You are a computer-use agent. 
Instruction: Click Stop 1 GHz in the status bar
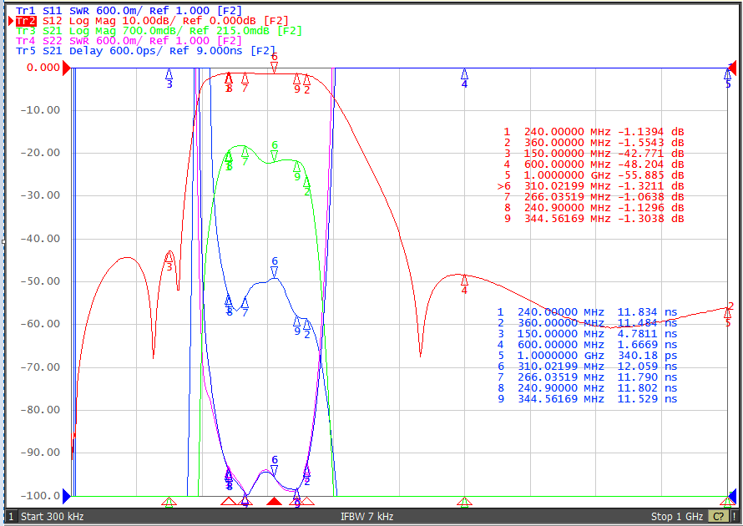point(677,517)
